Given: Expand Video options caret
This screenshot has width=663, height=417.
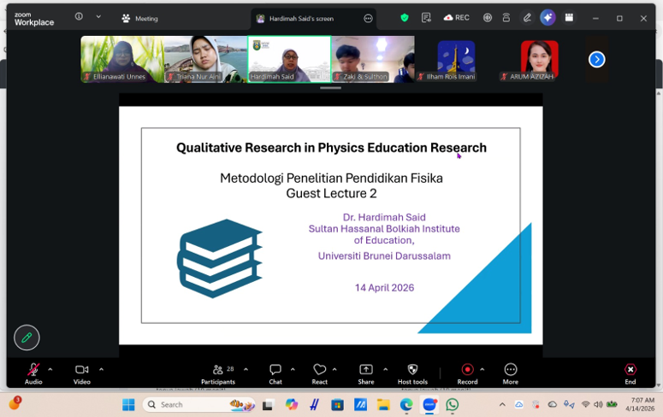Looking at the screenshot, I should click(101, 370).
